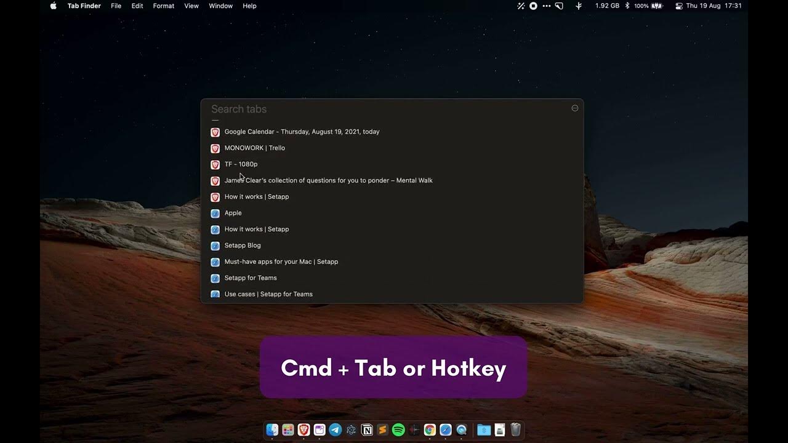Launch Google Chrome from the Dock
The height and width of the screenshot is (443, 788).
click(430, 430)
